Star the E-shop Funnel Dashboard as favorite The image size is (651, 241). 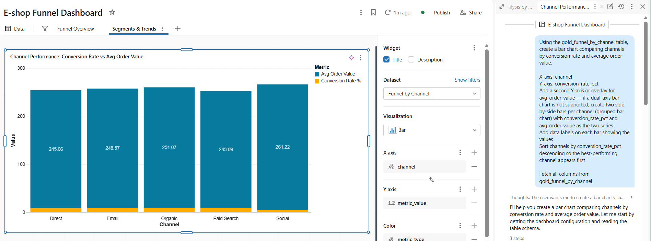point(112,12)
